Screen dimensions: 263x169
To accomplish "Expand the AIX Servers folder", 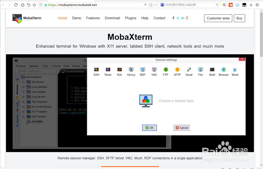I will pos(23,82).
